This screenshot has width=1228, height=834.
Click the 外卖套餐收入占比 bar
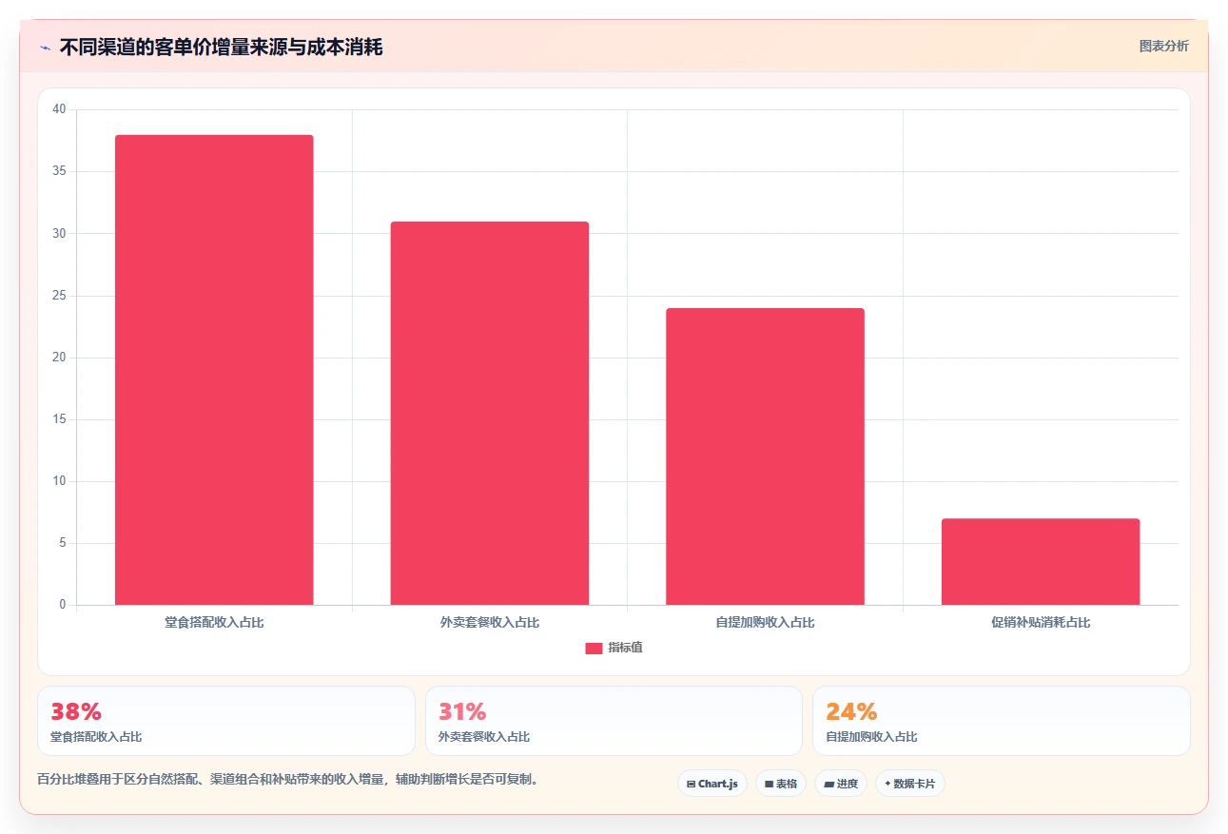coord(490,413)
